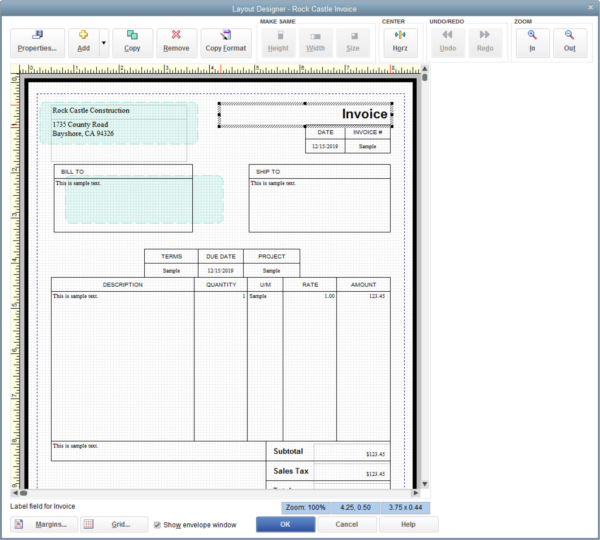
Task: Cancel the Layout Designer changes
Action: 347,524
